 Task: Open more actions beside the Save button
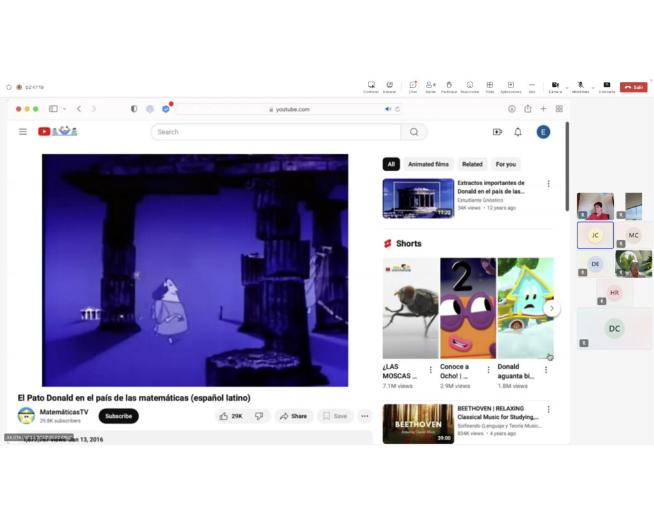(x=365, y=416)
